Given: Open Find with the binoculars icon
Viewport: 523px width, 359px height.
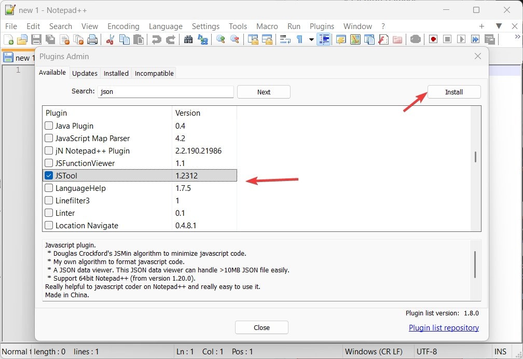Looking at the screenshot, I should [x=188, y=39].
